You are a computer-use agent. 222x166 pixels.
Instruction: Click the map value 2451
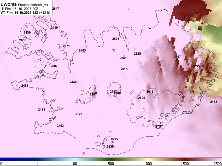pos(25,86)
